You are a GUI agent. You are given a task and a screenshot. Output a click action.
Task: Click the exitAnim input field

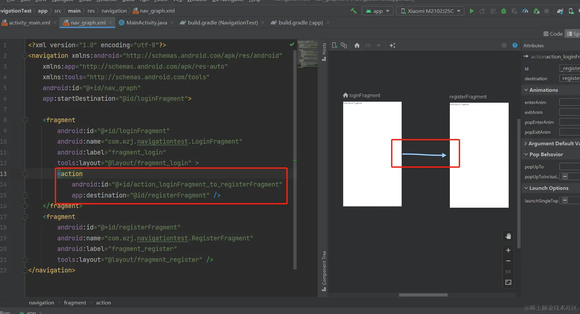coord(570,112)
